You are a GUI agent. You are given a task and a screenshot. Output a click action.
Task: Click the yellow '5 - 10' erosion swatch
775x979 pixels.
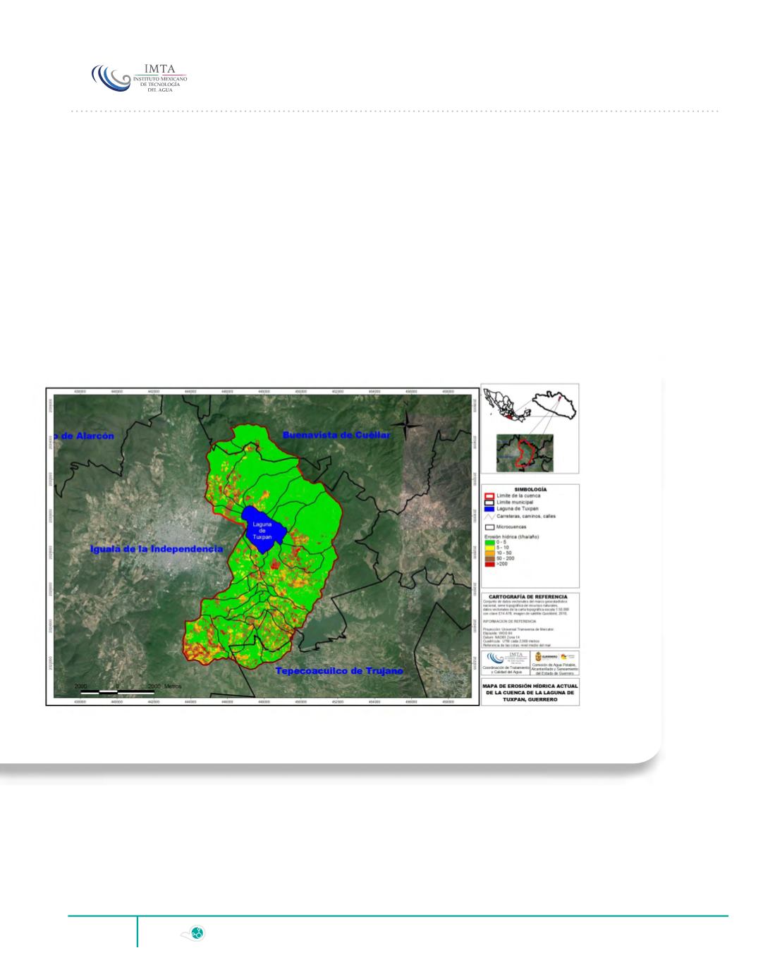coord(489,548)
